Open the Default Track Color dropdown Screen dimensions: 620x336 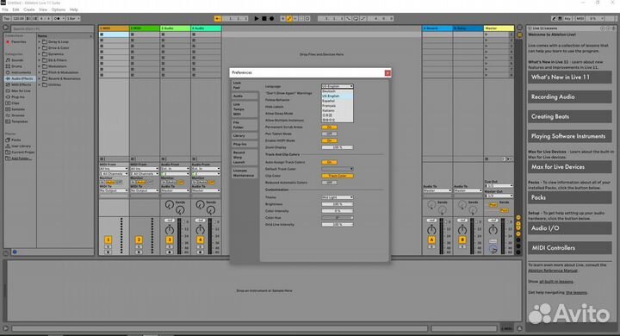338,169
